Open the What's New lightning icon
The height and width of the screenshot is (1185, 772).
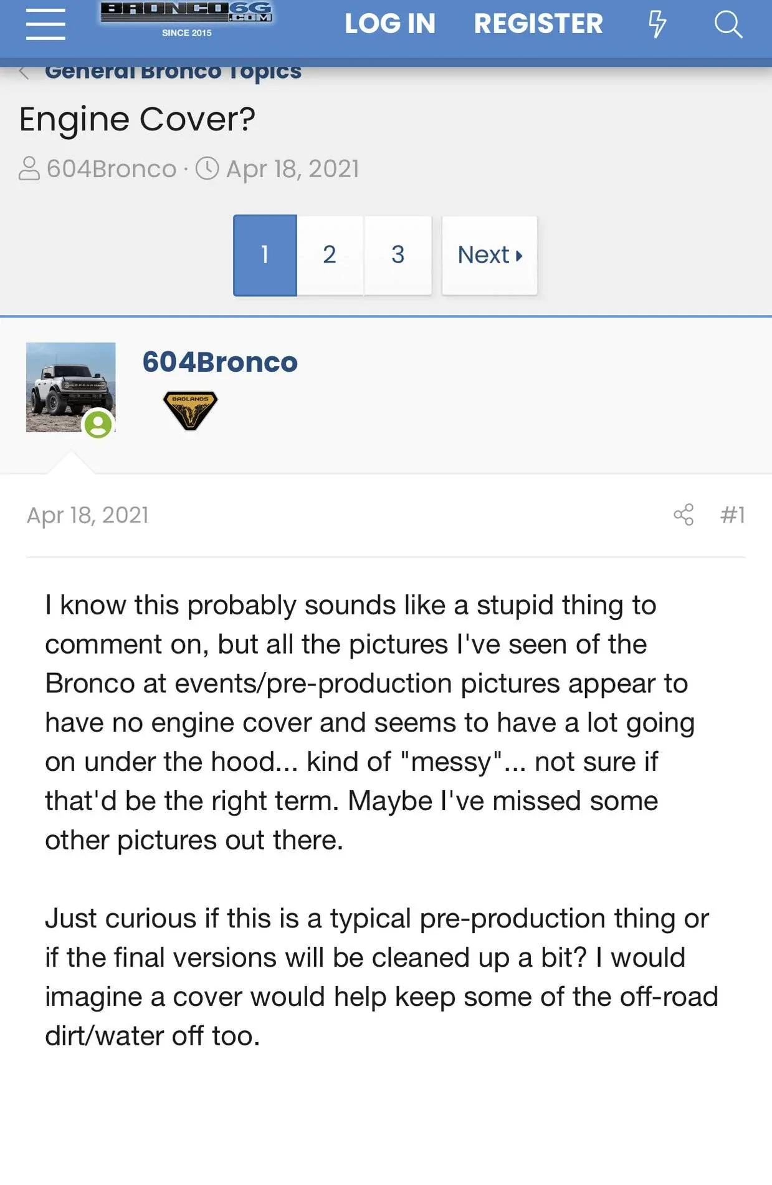(x=657, y=24)
